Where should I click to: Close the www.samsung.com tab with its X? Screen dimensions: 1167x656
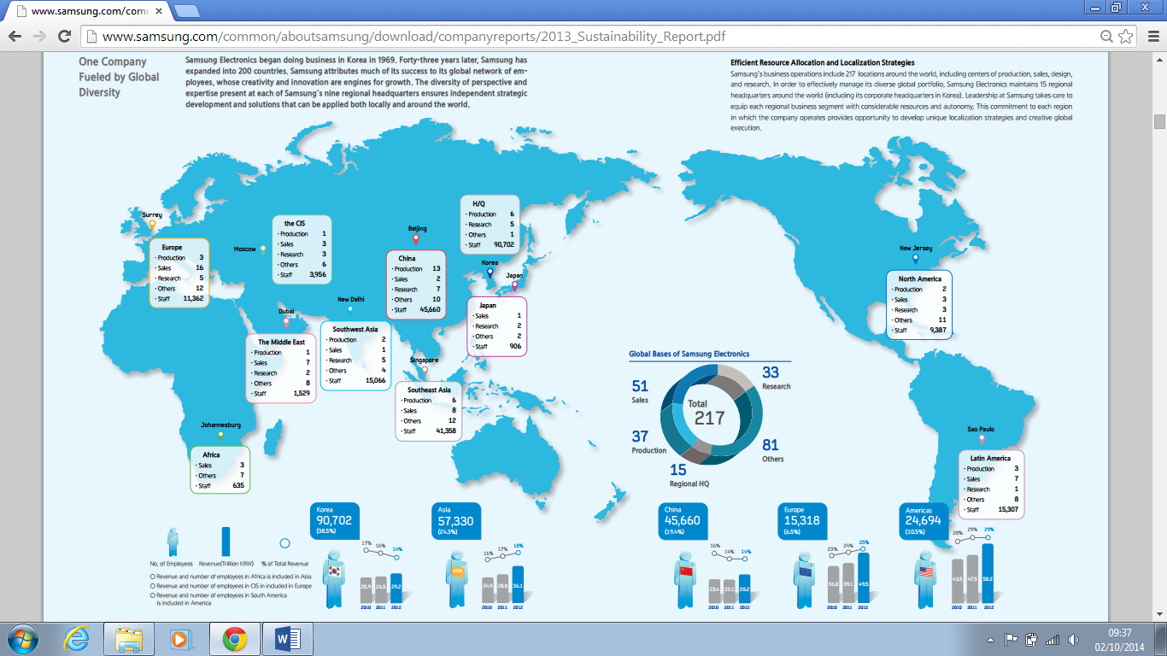(x=159, y=12)
